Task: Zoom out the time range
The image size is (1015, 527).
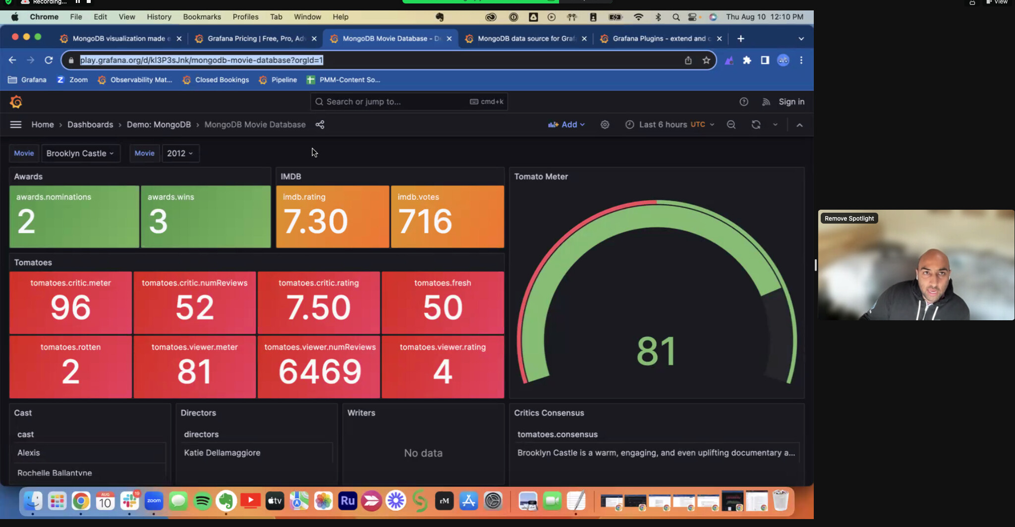Action: [x=731, y=124]
